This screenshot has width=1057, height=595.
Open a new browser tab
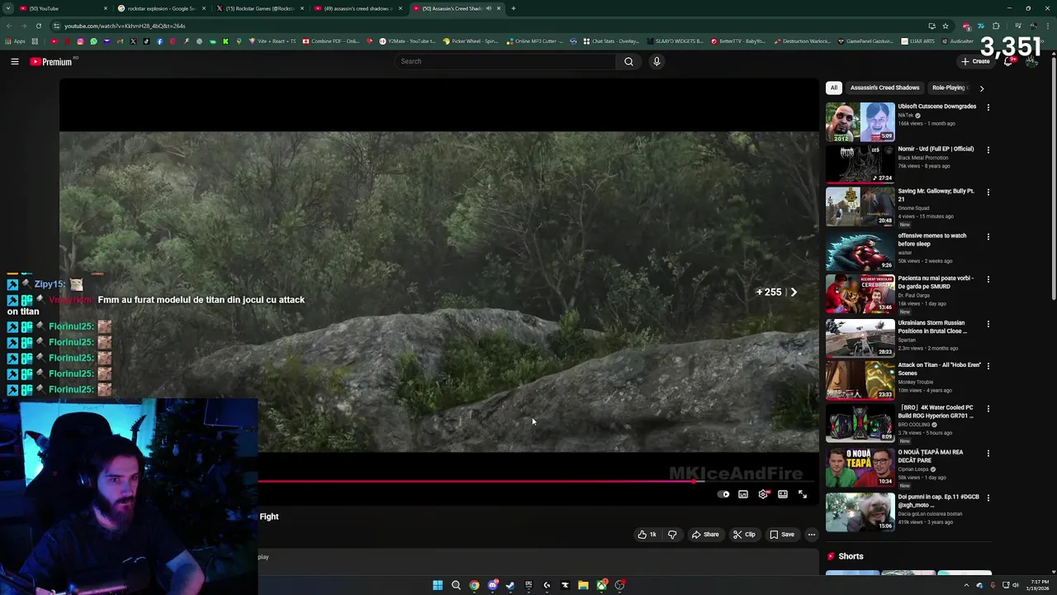pos(513,8)
